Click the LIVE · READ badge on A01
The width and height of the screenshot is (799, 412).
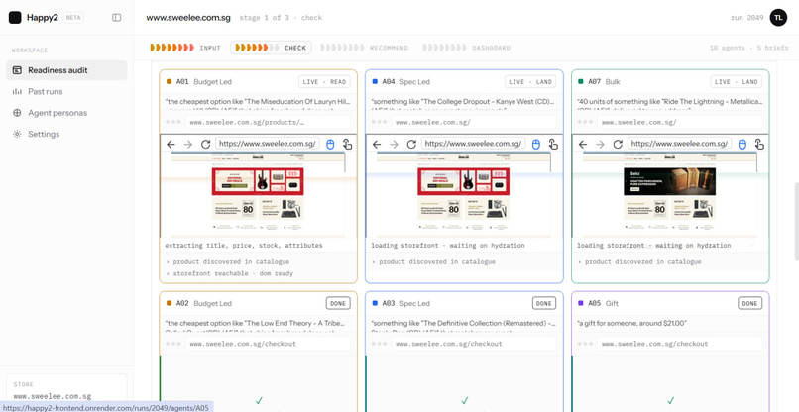324,81
